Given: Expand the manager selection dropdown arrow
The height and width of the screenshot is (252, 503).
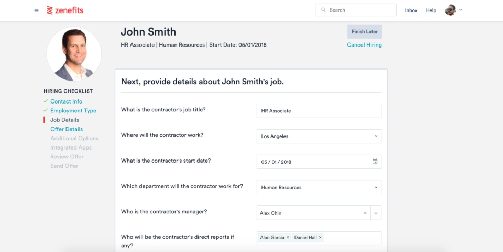Looking at the screenshot, I should [x=376, y=213].
